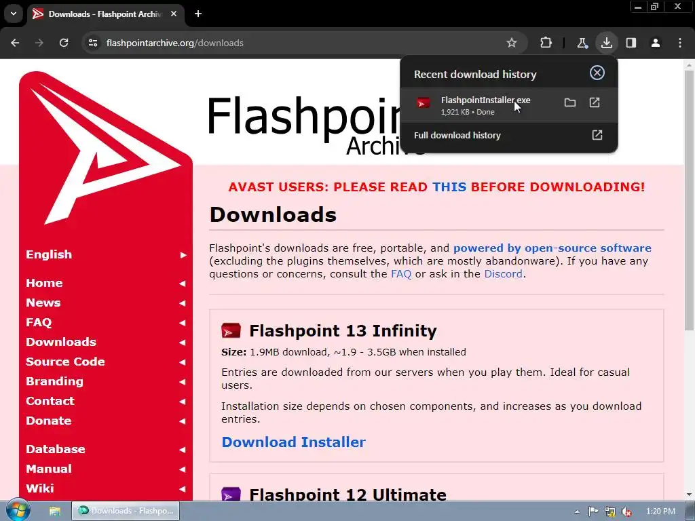Close the Downloads - Flashpoint Archive tab
The width and height of the screenshot is (695, 521).
(174, 14)
